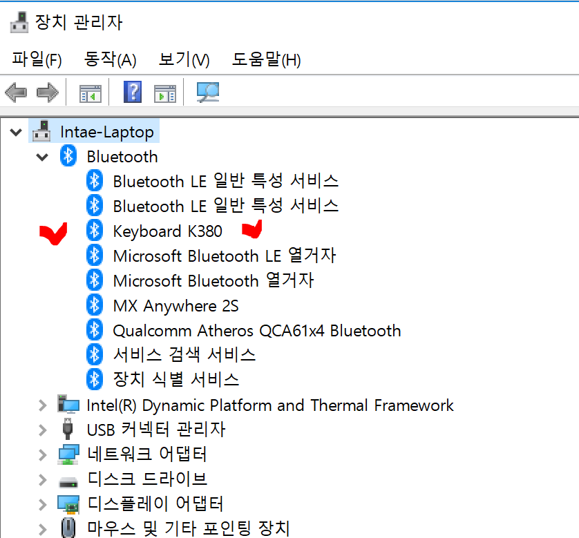Select the Intae-Laptop tree node
The image size is (579, 538).
click(106, 132)
